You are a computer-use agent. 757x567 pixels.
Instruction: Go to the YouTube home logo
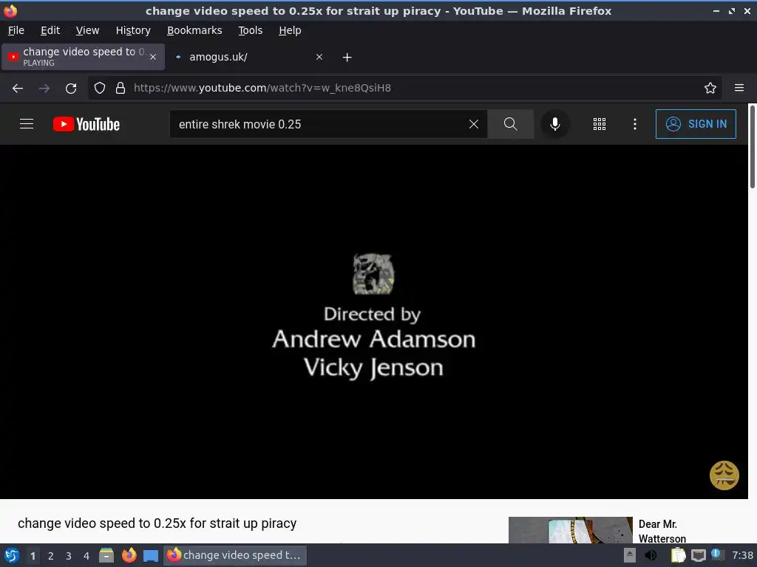coord(86,124)
